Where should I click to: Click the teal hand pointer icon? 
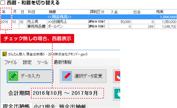[x=117, y=94]
